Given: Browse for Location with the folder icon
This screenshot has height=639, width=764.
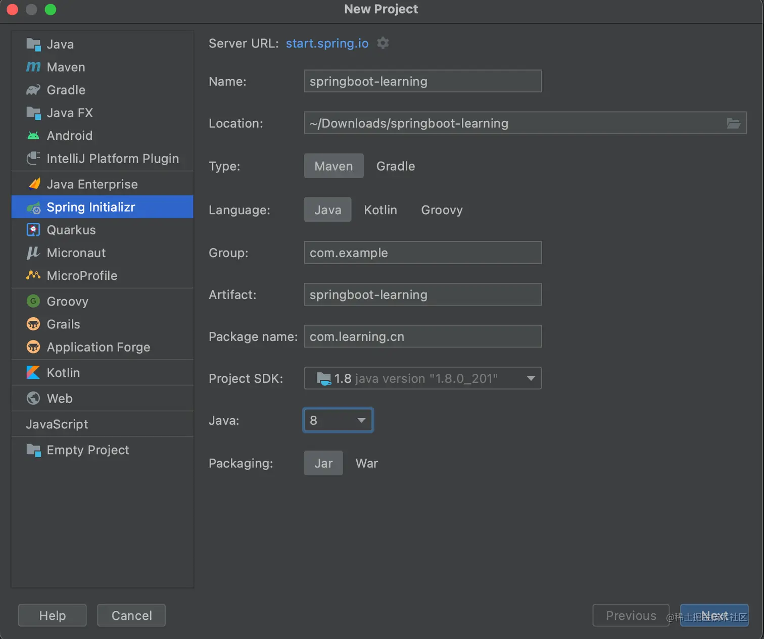Looking at the screenshot, I should pos(733,123).
